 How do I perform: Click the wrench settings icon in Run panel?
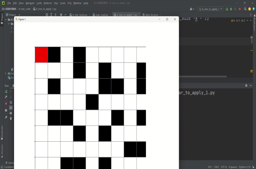pyautogui.click(x=6, y=97)
